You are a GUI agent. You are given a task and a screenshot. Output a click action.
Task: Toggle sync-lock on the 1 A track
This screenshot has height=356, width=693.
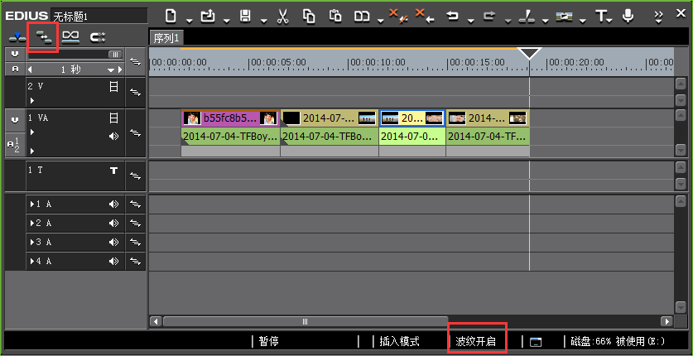pyautogui.click(x=135, y=204)
